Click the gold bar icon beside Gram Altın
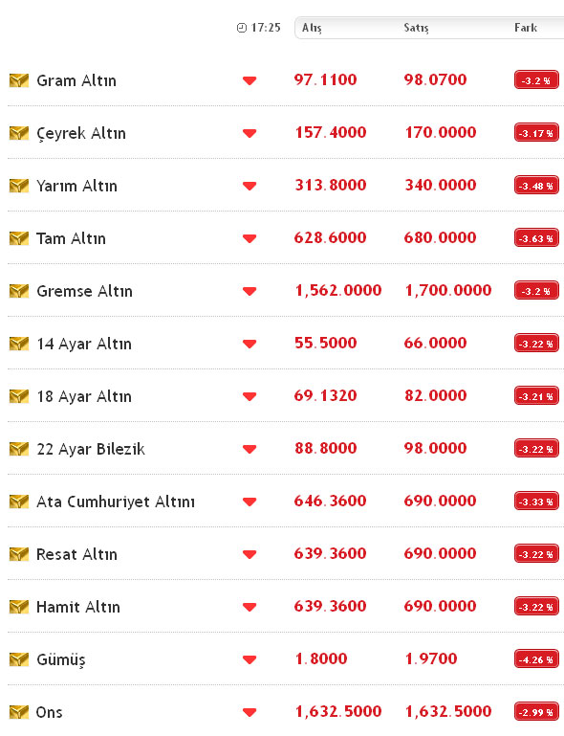 coord(19,80)
